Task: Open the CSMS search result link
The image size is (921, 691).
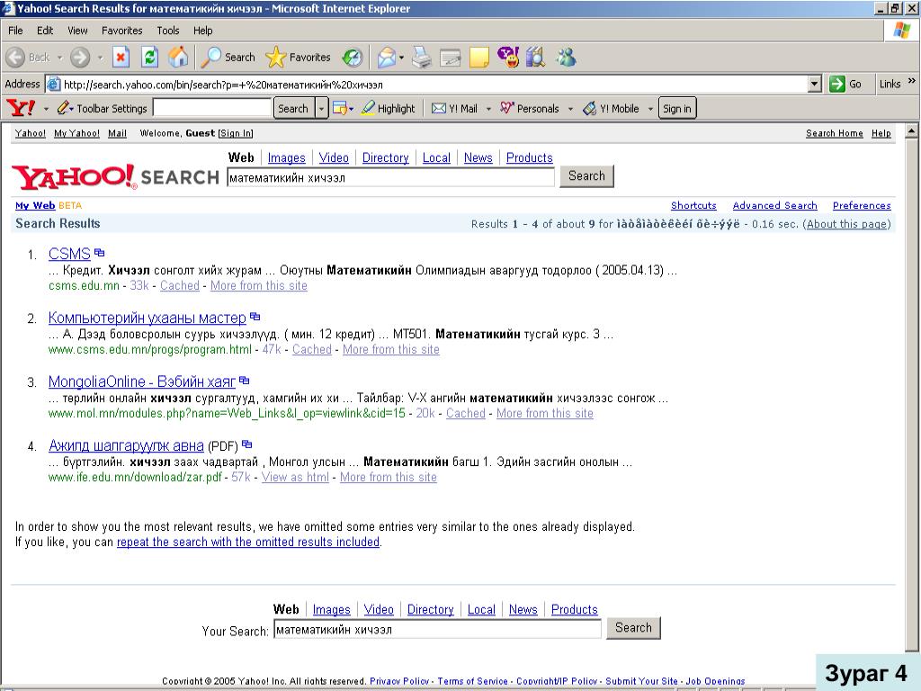Action: (x=69, y=254)
